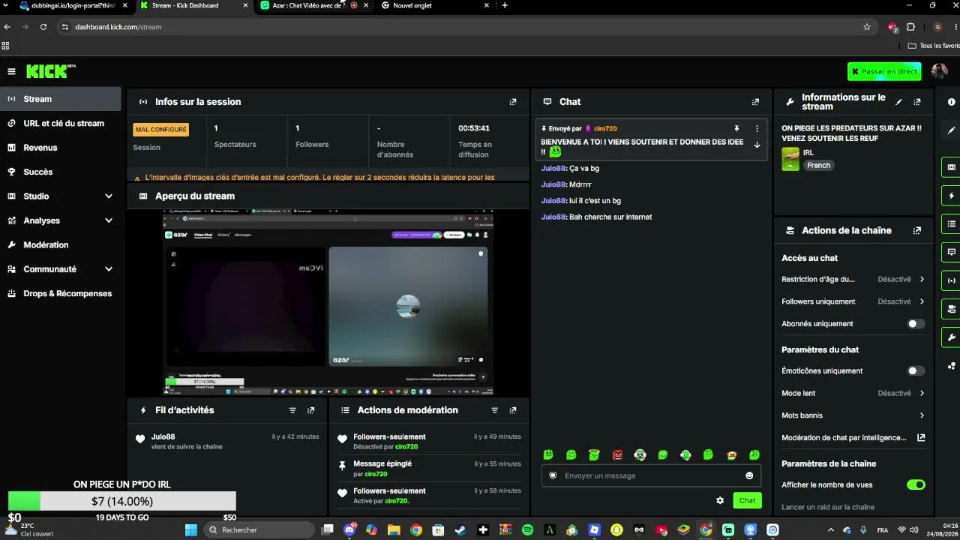Pop out the Fil d'activités panel
960x540 pixels.
click(x=311, y=410)
